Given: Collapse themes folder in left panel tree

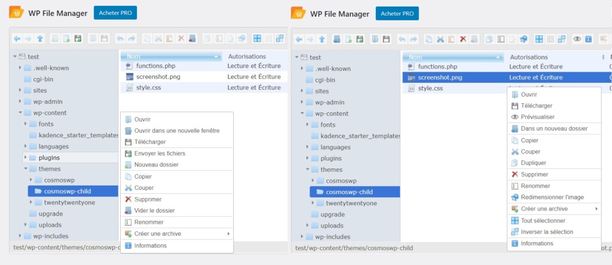Looking at the screenshot, I should (25, 169).
